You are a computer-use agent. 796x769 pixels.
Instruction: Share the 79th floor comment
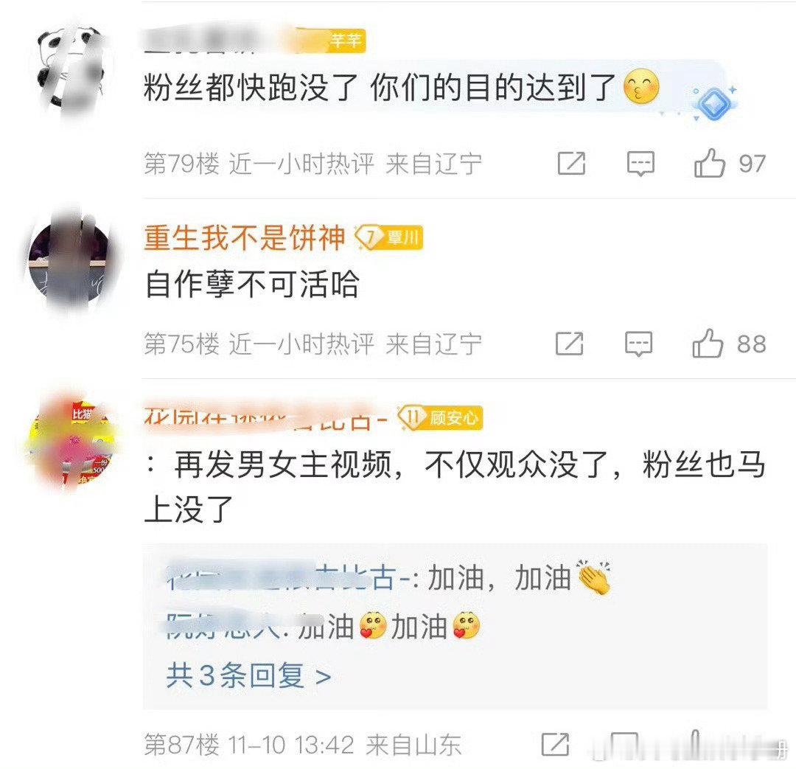click(572, 164)
